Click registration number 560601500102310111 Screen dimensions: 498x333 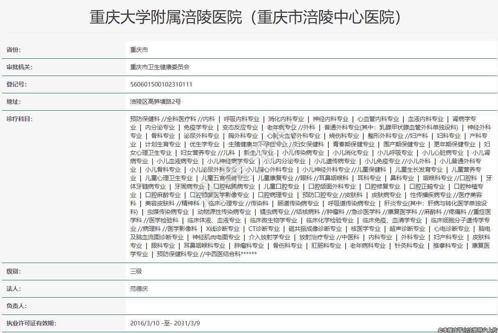(161, 84)
